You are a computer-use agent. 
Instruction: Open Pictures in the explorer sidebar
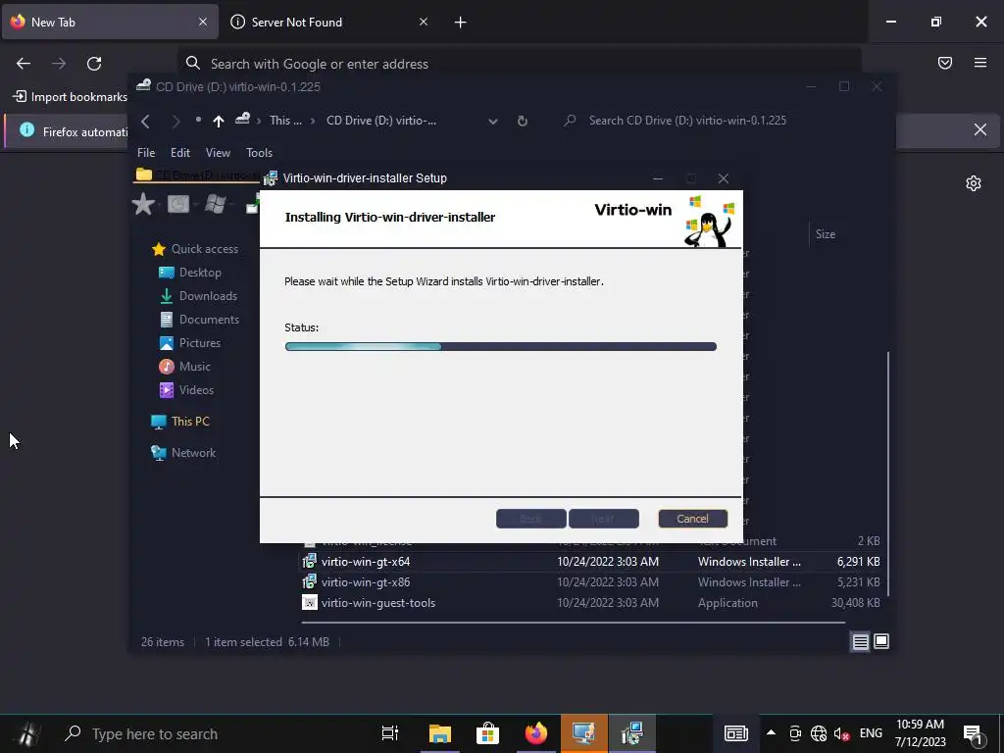(x=189, y=343)
